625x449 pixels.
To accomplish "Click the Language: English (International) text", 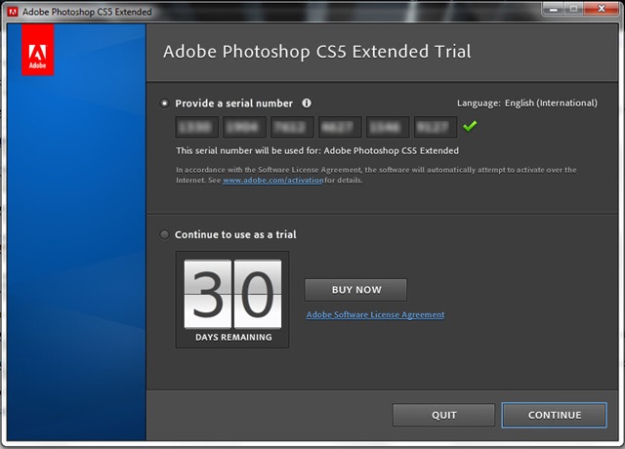I will coord(527,103).
